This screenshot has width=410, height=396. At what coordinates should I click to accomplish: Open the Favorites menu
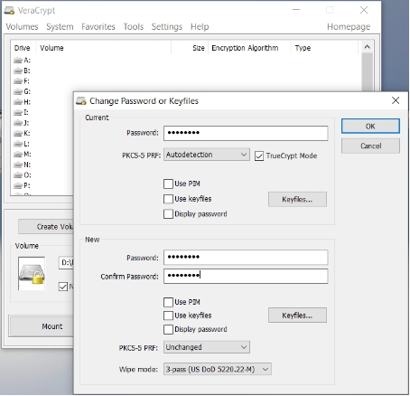[98, 27]
